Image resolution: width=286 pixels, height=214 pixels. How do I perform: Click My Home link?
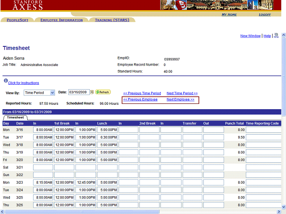pyautogui.click(x=229, y=15)
